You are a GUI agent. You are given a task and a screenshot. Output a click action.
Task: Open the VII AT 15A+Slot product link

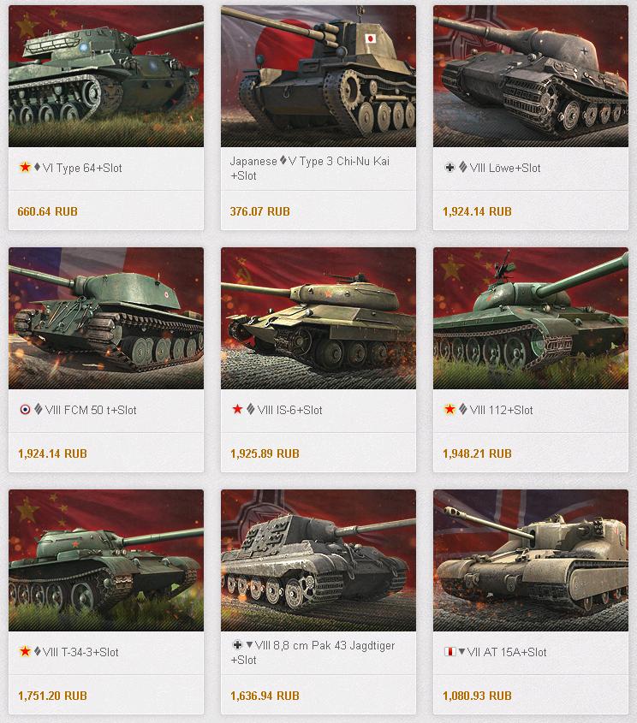[x=507, y=652]
